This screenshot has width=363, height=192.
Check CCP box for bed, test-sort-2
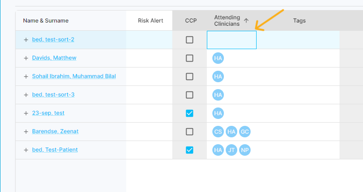(x=189, y=40)
